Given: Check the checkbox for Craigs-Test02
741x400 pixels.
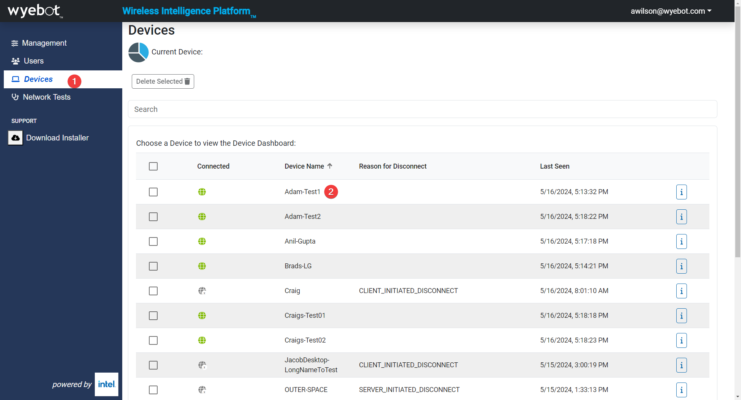Looking at the screenshot, I should (153, 340).
